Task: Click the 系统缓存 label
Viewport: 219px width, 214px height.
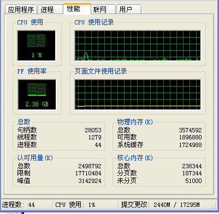Action: pos(130,145)
